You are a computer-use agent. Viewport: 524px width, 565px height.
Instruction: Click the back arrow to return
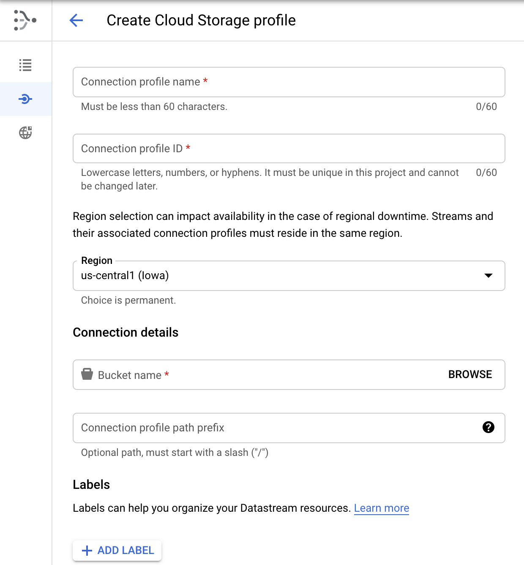pos(76,20)
